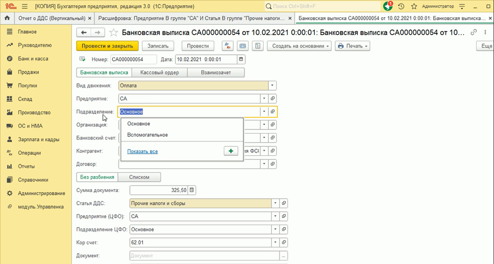Open calendar picker in the Дата field
Viewport: 494px width, 264px height.
[241, 59]
